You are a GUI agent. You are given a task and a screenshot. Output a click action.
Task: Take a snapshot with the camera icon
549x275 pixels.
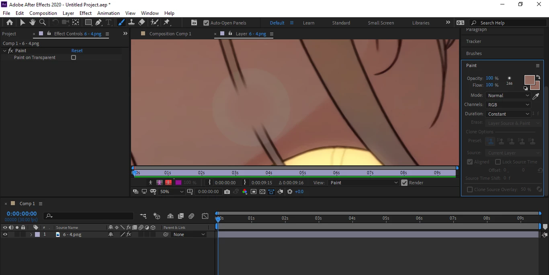(227, 192)
